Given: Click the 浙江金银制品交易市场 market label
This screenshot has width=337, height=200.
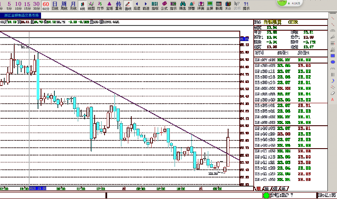Looking at the screenshot, I should coord(21,15).
